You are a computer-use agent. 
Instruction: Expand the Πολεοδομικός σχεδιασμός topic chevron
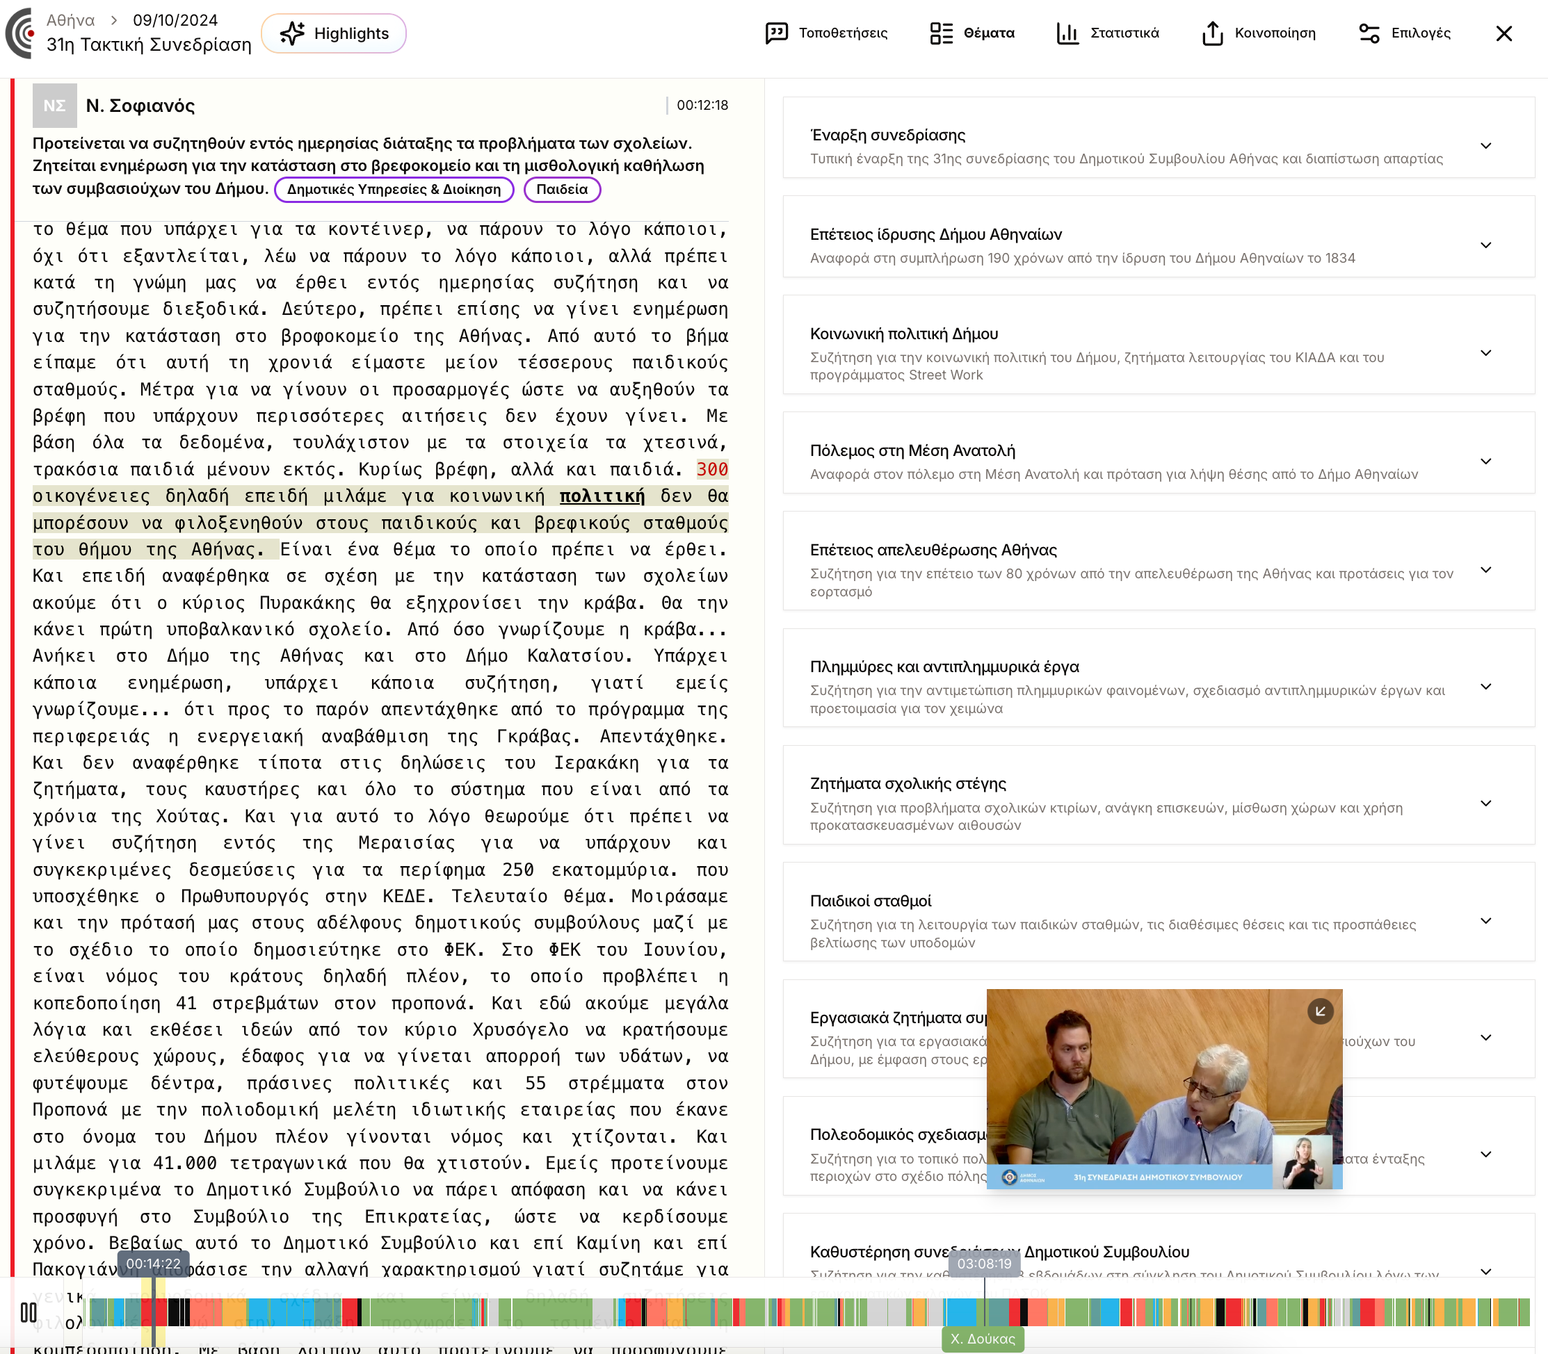1485,1154
